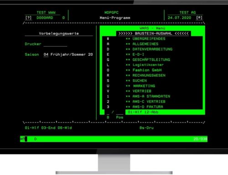Click the letter G shortcut key
228x175 pixels.
(108, 60)
